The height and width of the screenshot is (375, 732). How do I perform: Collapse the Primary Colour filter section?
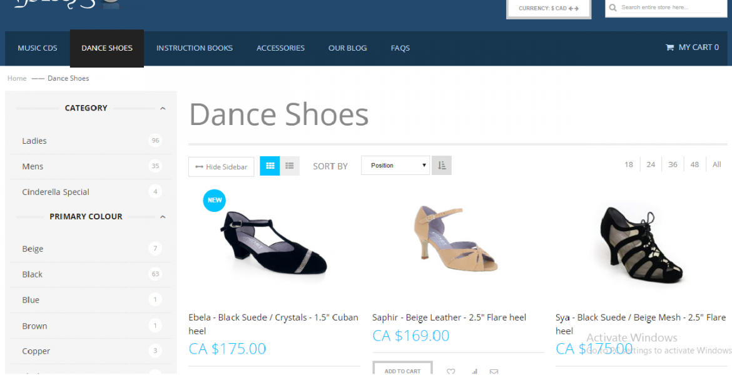click(163, 217)
